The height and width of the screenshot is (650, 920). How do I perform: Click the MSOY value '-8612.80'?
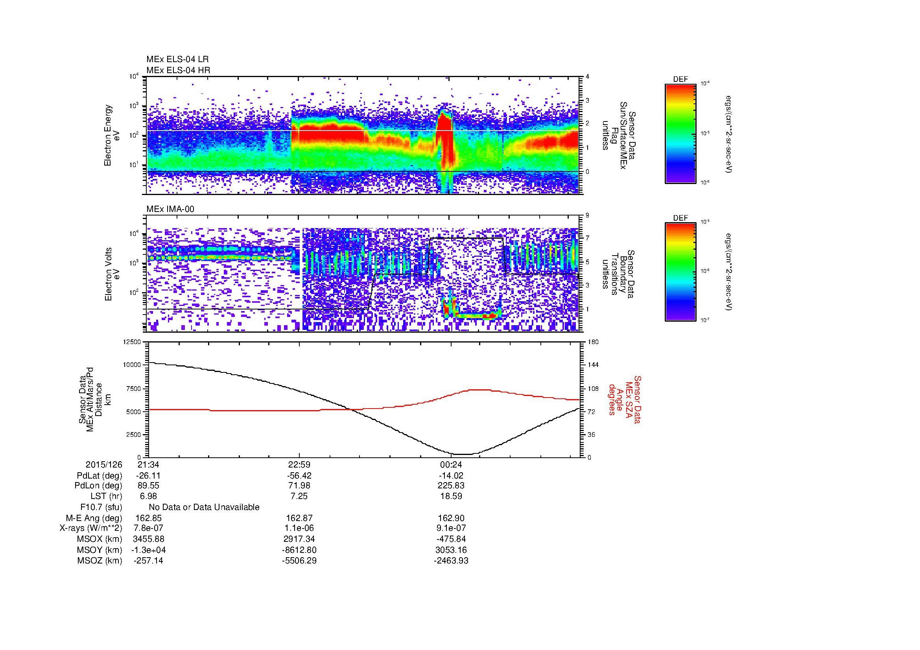pos(299,550)
